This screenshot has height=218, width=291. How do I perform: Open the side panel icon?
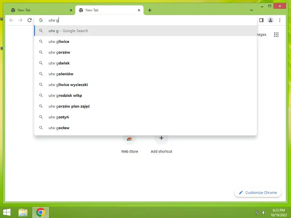(261, 20)
